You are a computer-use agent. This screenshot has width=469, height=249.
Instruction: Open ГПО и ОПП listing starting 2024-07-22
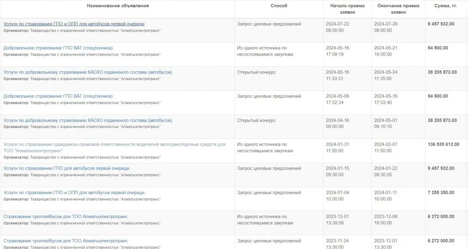(74, 24)
